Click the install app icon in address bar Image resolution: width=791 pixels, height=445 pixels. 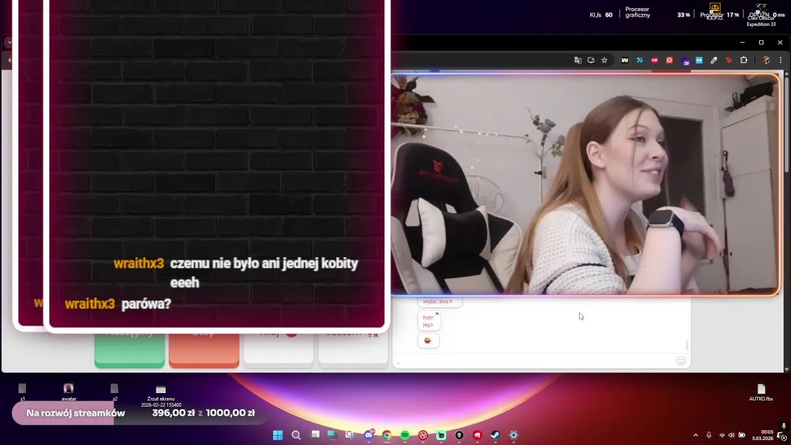click(x=591, y=60)
